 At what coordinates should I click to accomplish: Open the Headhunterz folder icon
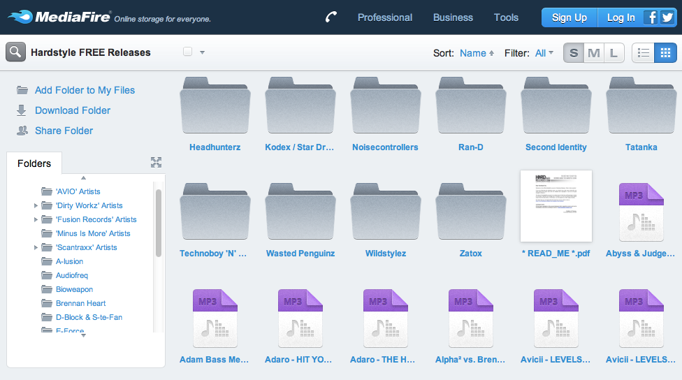click(x=215, y=105)
